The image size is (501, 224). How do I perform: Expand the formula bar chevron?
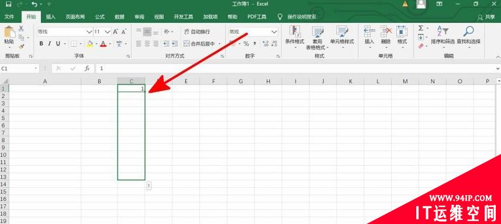498,68
